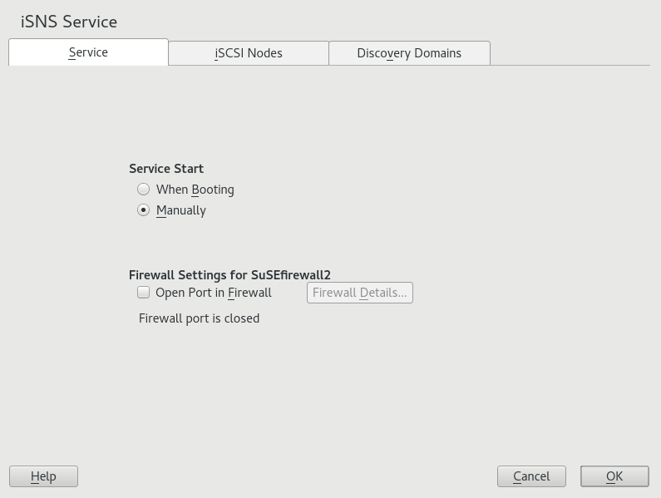Click the "Open Port in Firewall" label text
This screenshot has height=498, width=661.
pos(214,293)
